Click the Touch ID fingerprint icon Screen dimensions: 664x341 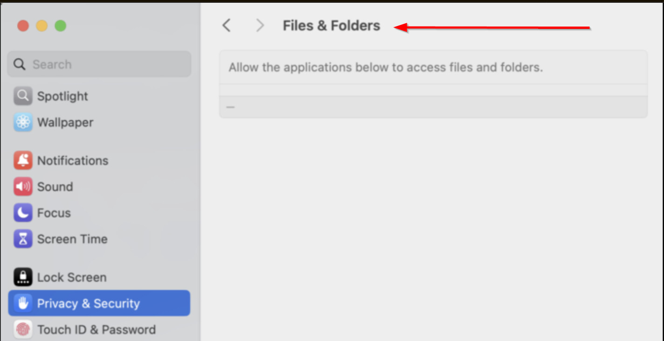[x=23, y=330]
